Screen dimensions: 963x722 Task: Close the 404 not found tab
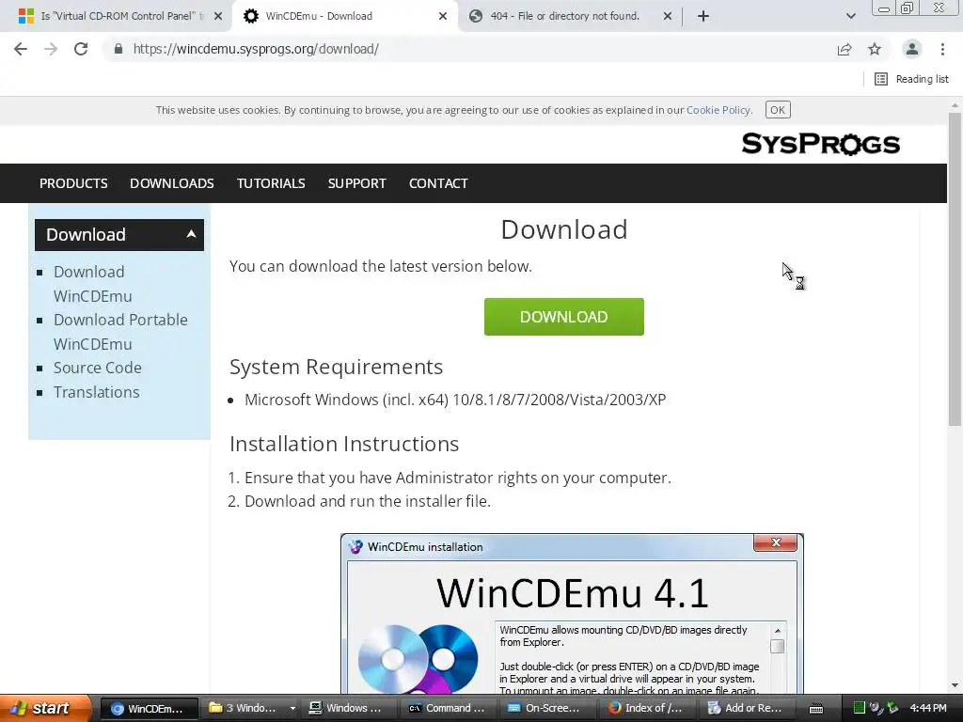(668, 16)
